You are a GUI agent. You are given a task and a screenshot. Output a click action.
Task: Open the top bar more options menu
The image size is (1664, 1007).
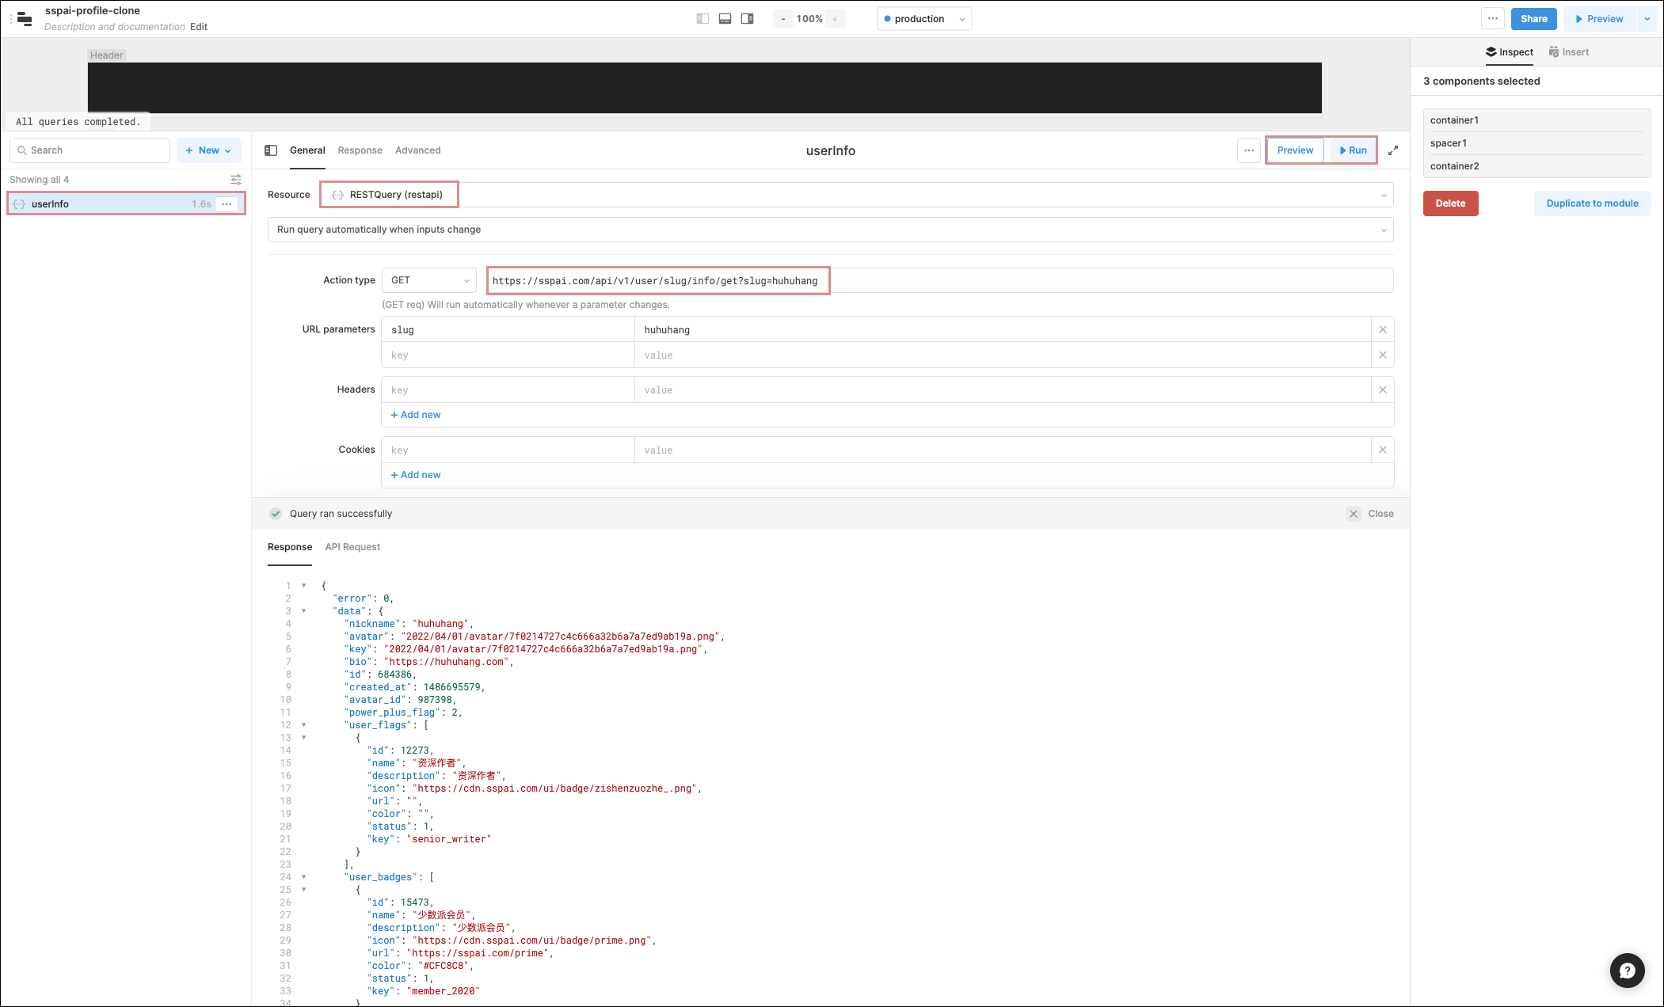click(1493, 19)
